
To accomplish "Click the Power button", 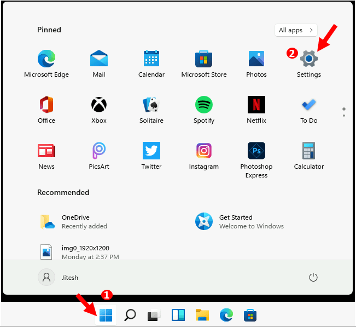I will pos(313,277).
